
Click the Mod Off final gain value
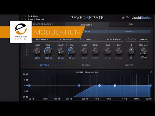95,58
